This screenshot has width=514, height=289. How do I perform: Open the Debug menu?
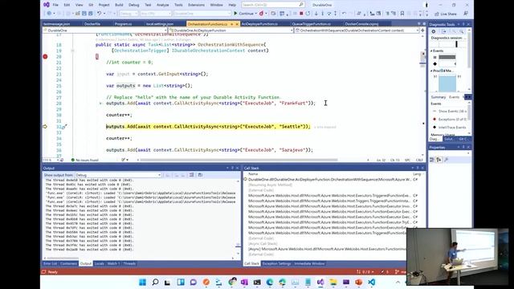click(134, 5)
